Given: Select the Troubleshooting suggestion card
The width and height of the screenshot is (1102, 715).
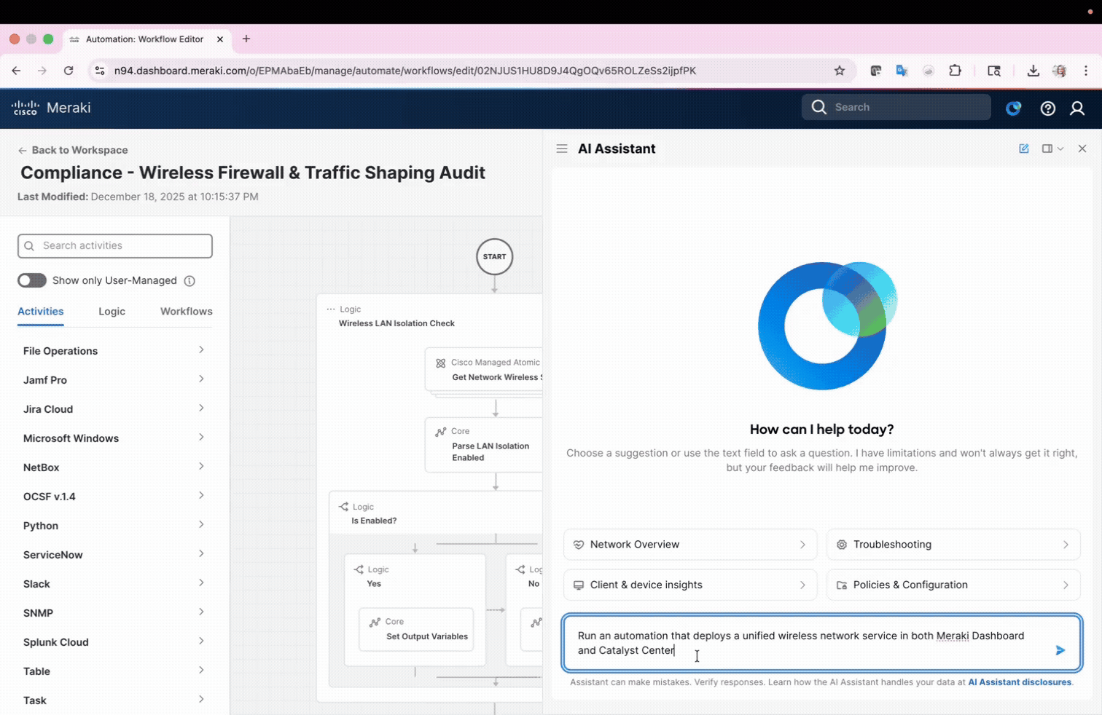Looking at the screenshot, I should pyautogui.click(x=953, y=544).
